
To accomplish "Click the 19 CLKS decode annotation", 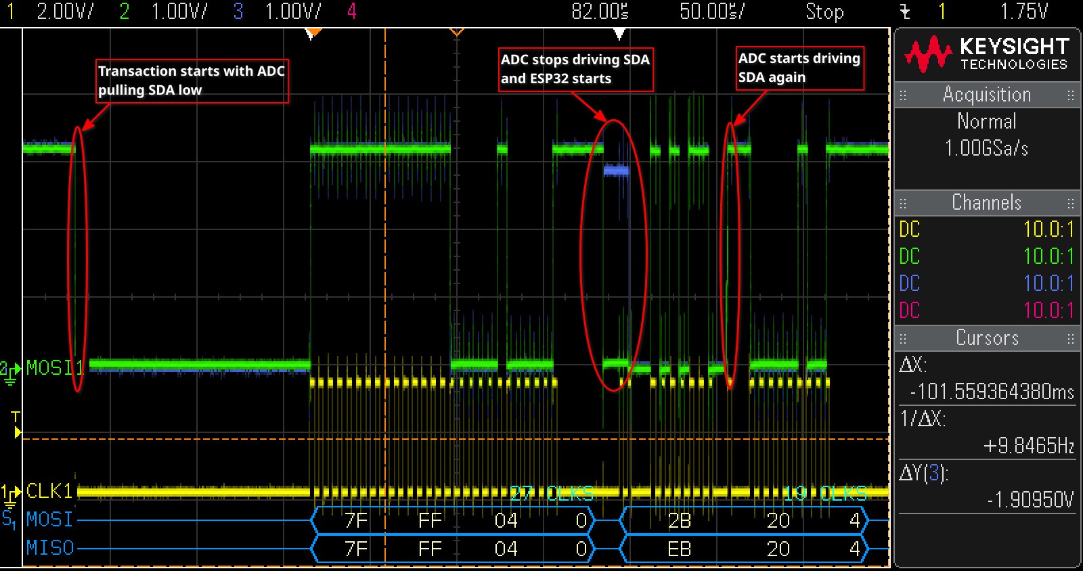I will coord(825,494).
